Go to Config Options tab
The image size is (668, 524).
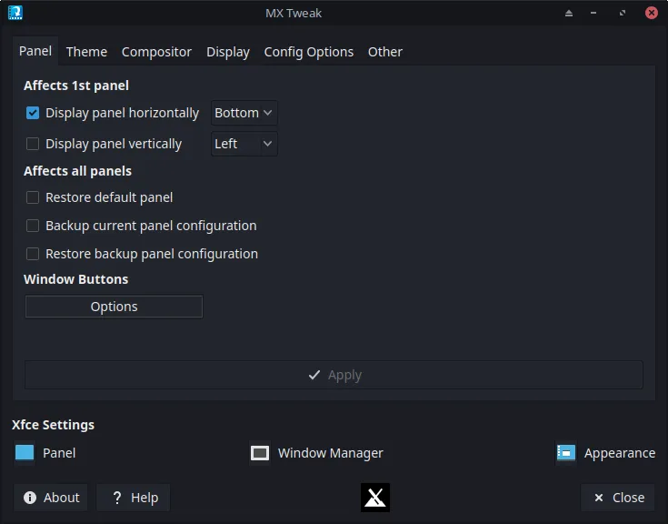308,52
